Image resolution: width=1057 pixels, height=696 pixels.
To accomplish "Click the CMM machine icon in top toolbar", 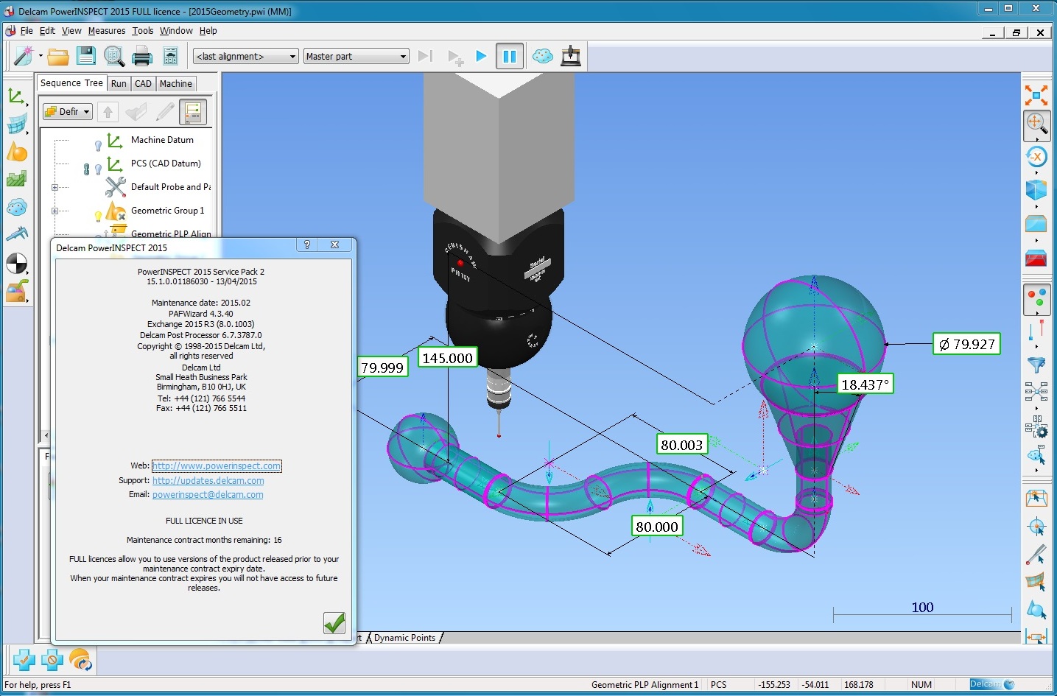I will coord(571,56).
